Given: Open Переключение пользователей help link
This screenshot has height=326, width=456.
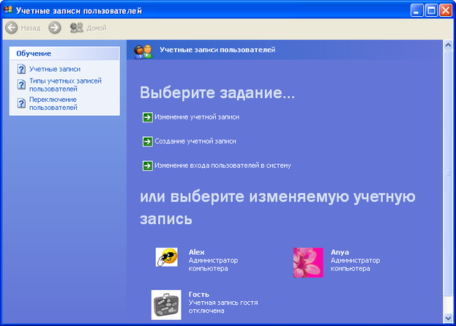Looking at the screenshot, I should pos(53,103).
